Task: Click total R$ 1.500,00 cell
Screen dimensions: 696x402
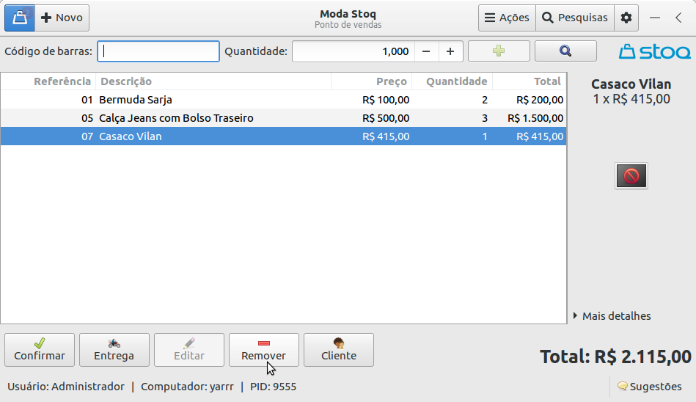Action: 535,118
